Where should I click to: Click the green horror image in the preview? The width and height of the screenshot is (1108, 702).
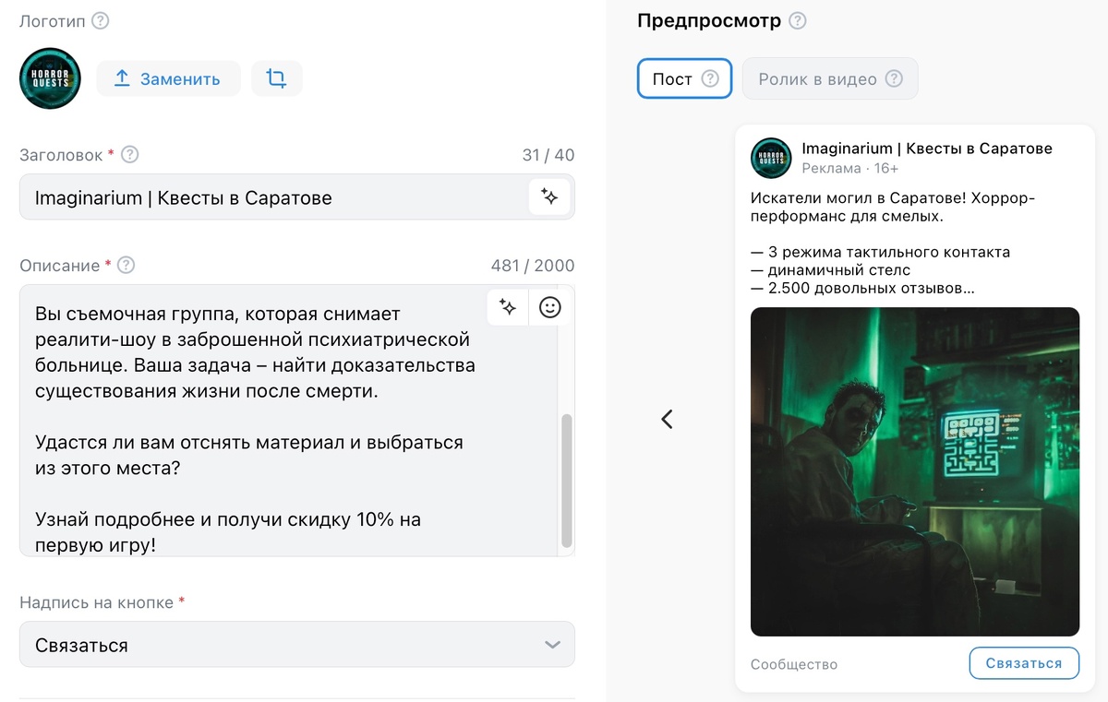coord(915,470)
